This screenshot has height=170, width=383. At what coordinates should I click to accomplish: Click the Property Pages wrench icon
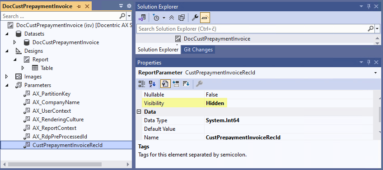coord(199,84)
